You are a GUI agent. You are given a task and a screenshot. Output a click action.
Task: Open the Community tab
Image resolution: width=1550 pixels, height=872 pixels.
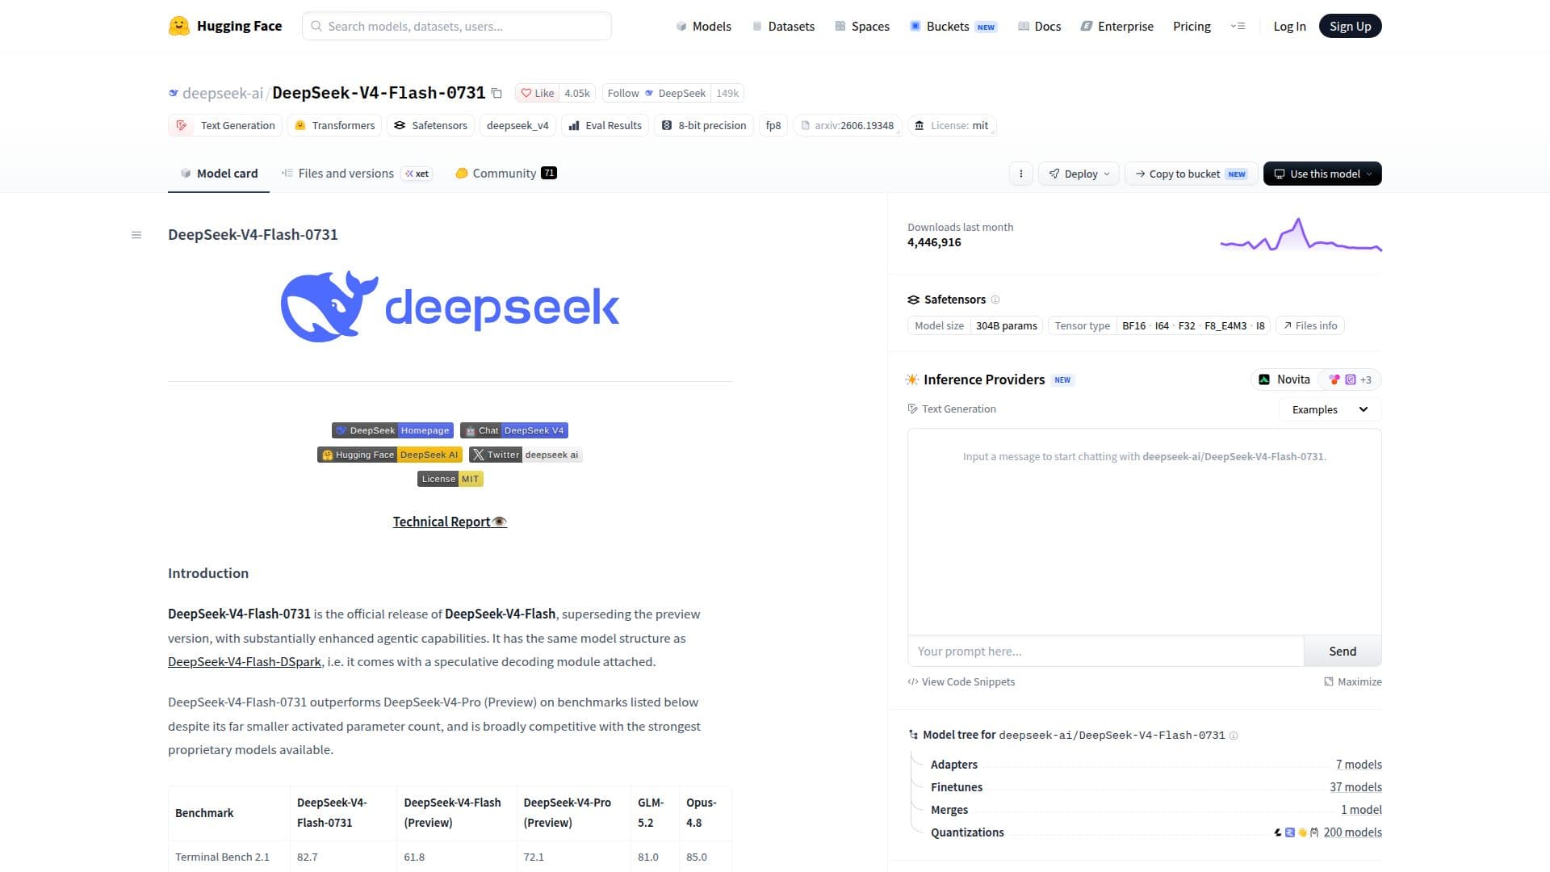coord(506,174)
